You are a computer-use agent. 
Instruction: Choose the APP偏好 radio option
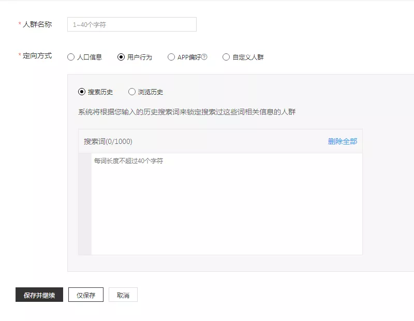pyautogui.click(x=171, y=57)
